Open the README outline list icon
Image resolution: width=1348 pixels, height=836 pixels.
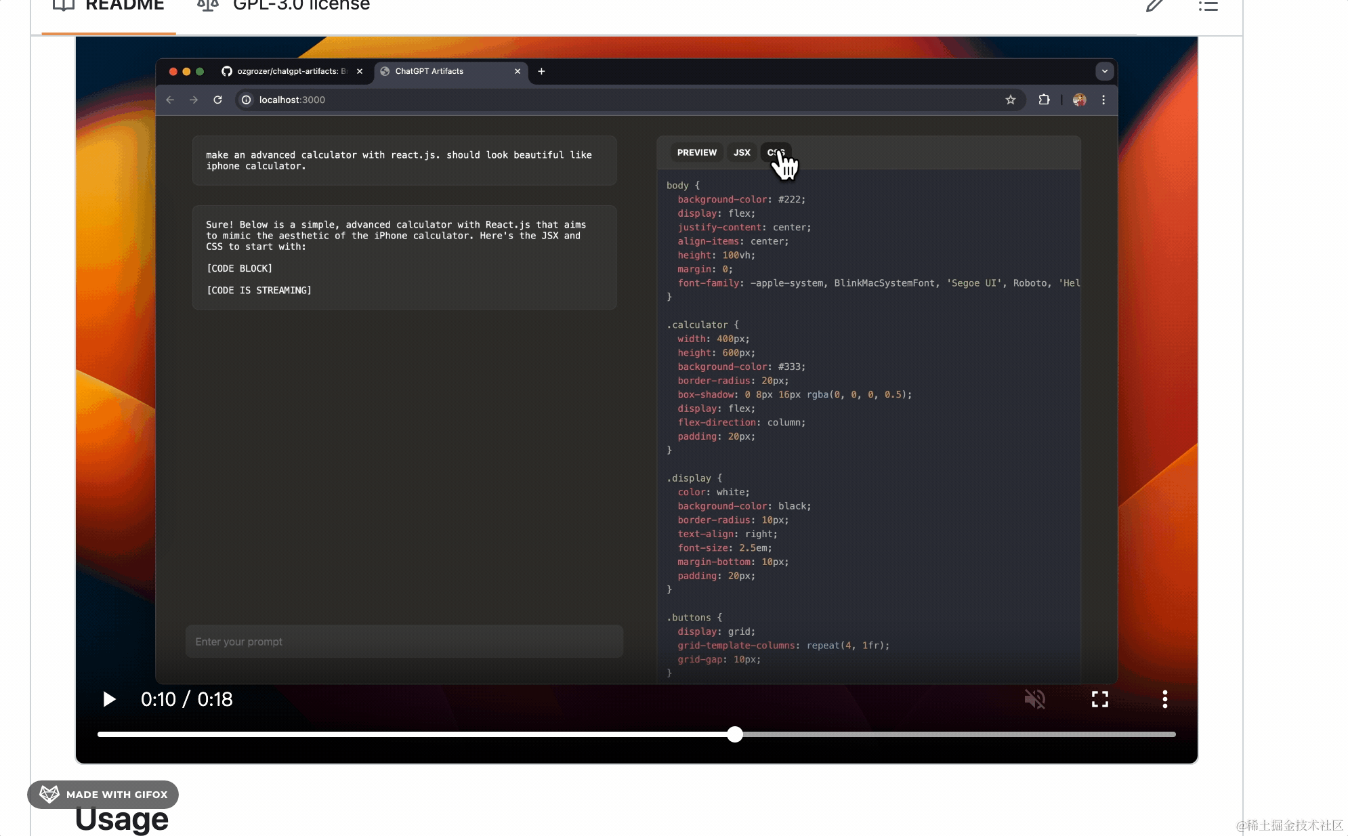[x=1208, y=6]
